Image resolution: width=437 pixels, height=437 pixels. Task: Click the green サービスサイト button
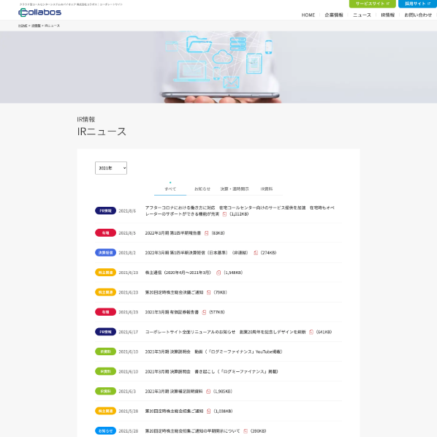(x=373, y=4)
